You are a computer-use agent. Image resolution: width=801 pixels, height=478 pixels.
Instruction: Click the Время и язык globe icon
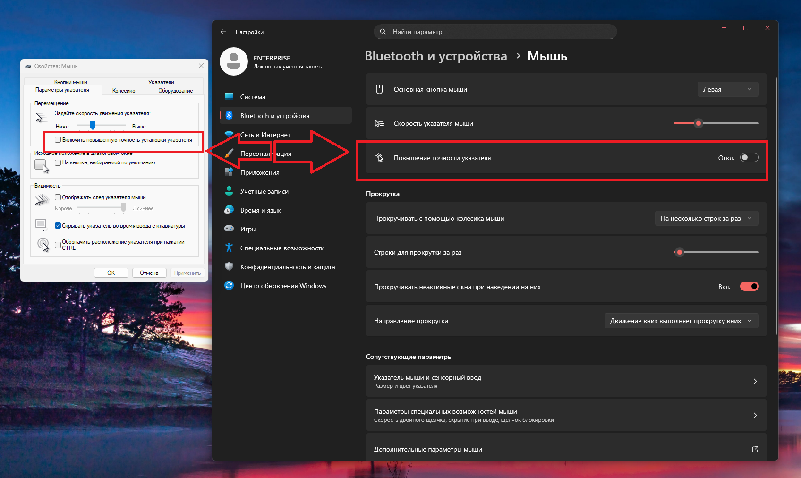coord(229,210)
